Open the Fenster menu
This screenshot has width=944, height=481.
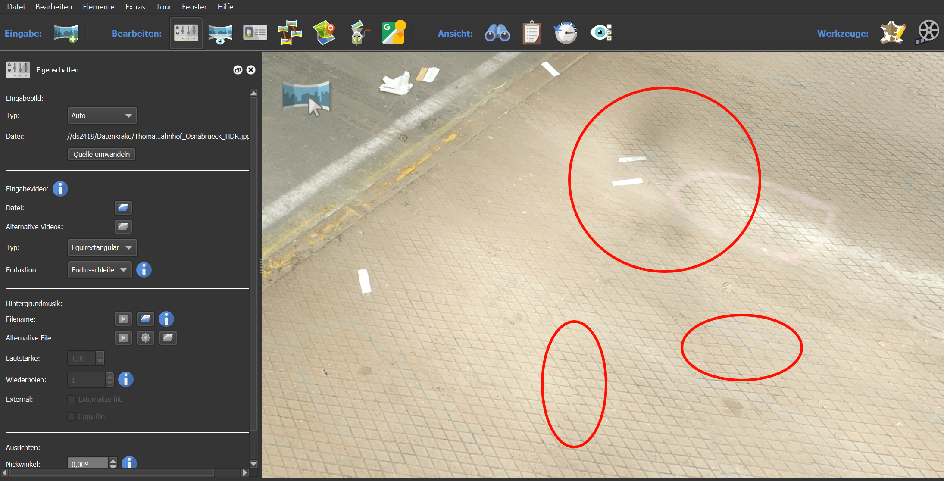point(194,7)
